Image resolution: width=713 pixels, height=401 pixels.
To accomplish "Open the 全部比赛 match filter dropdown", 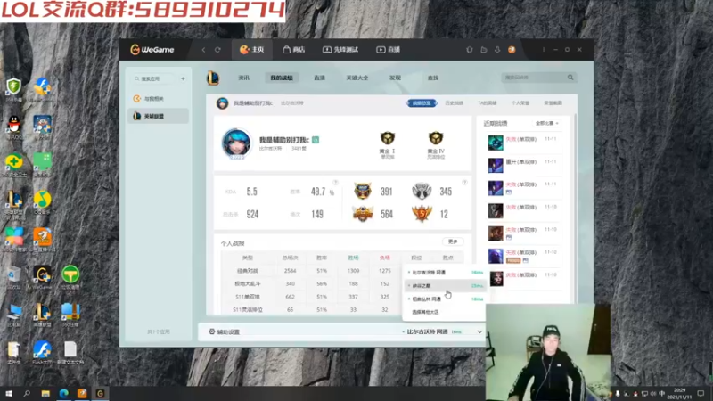I will tap(546, 123).
